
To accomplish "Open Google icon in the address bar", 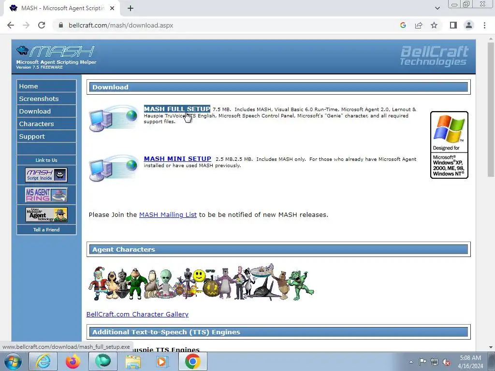I will [403, 25].
